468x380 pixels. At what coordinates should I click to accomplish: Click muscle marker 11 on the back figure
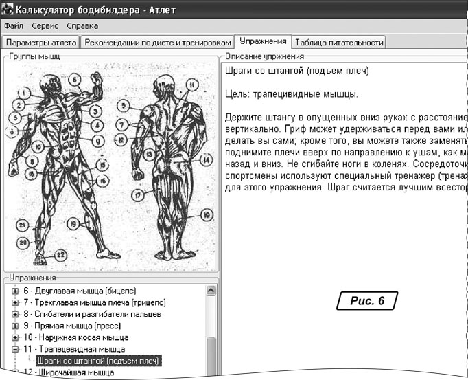[x=191, y=84]
